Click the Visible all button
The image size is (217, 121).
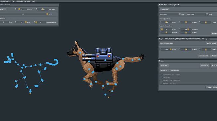coord(164,70)
